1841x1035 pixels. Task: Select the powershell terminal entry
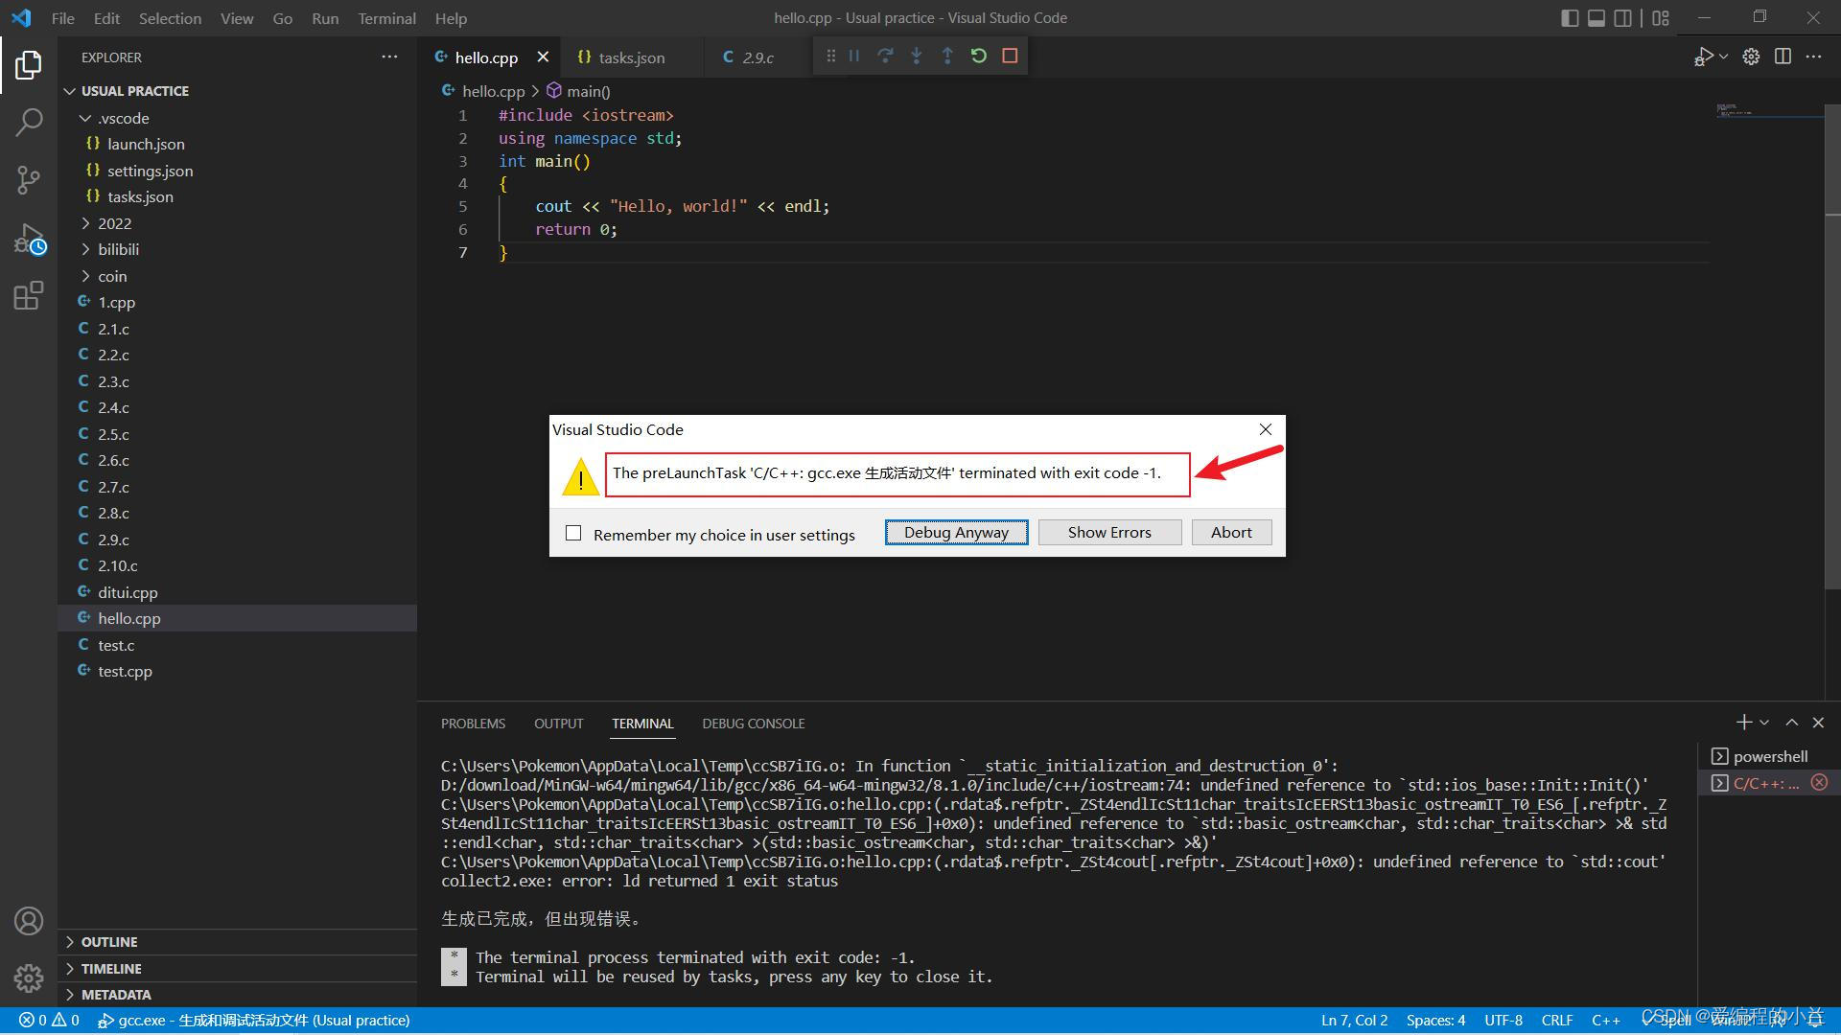pyautogui.click(x=1768, y=756)
